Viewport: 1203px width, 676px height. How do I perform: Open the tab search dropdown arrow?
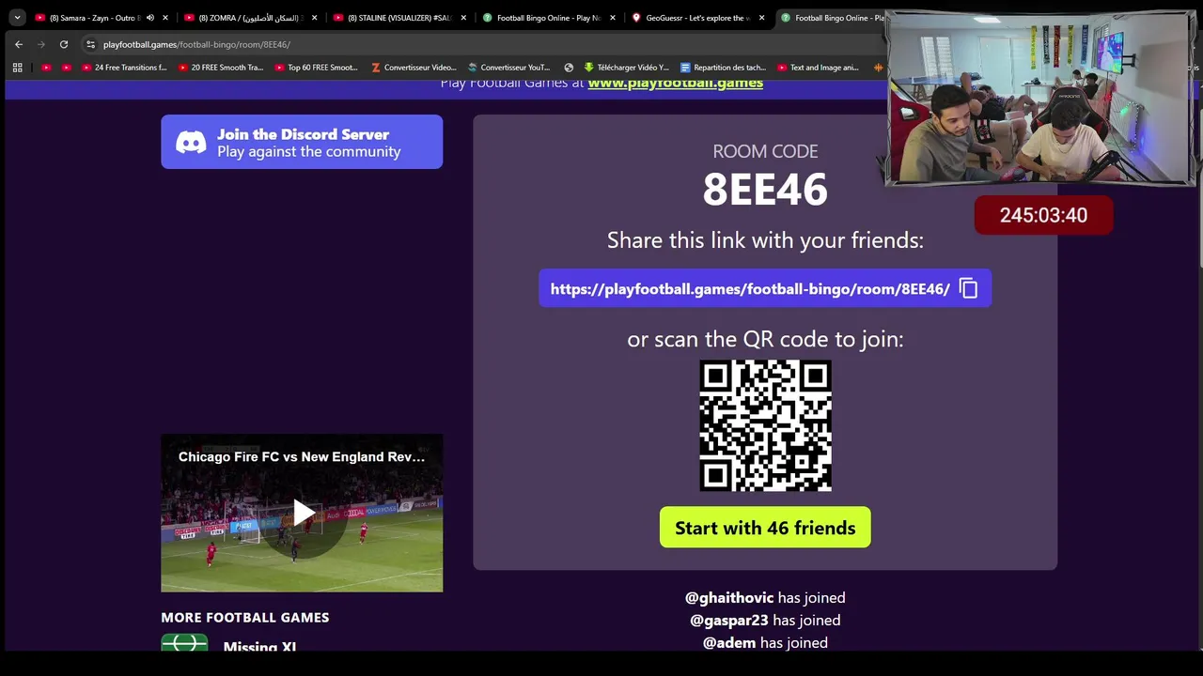tap(17, 17)
